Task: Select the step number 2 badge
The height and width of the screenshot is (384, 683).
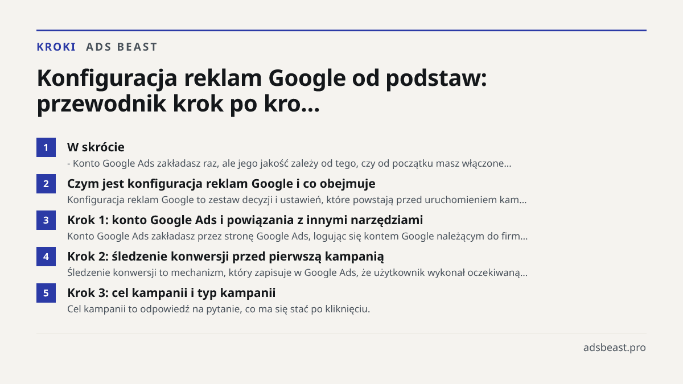Action: click(x=46, y=184)
